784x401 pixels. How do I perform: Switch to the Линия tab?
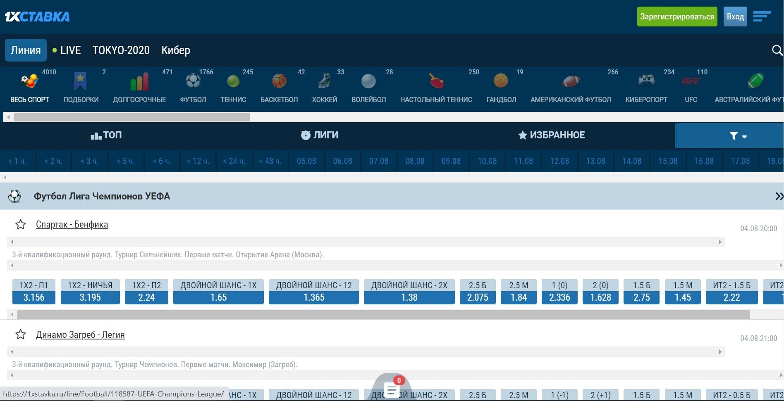click(26, 50)
